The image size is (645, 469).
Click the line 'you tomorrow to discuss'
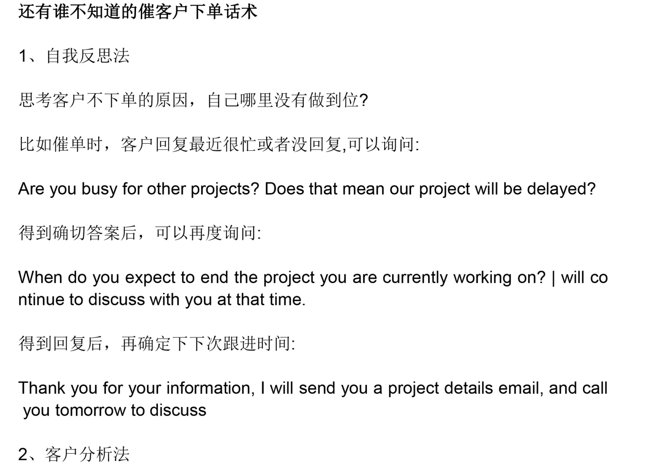click(115, 410)
